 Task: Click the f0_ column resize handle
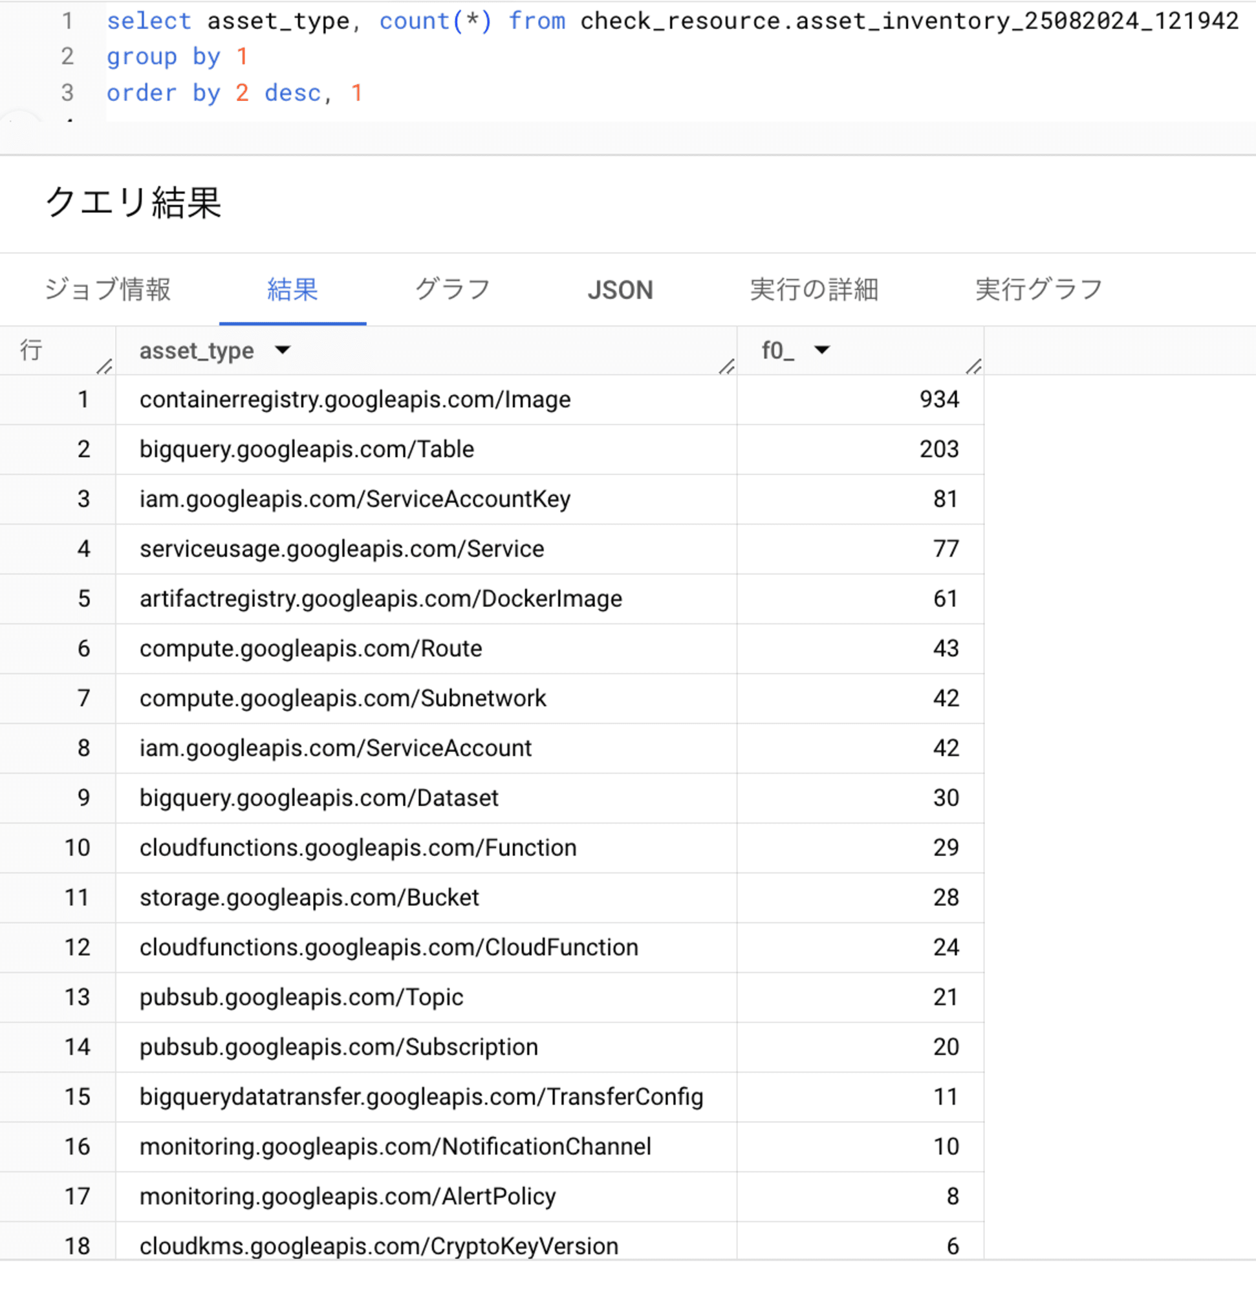973,366
